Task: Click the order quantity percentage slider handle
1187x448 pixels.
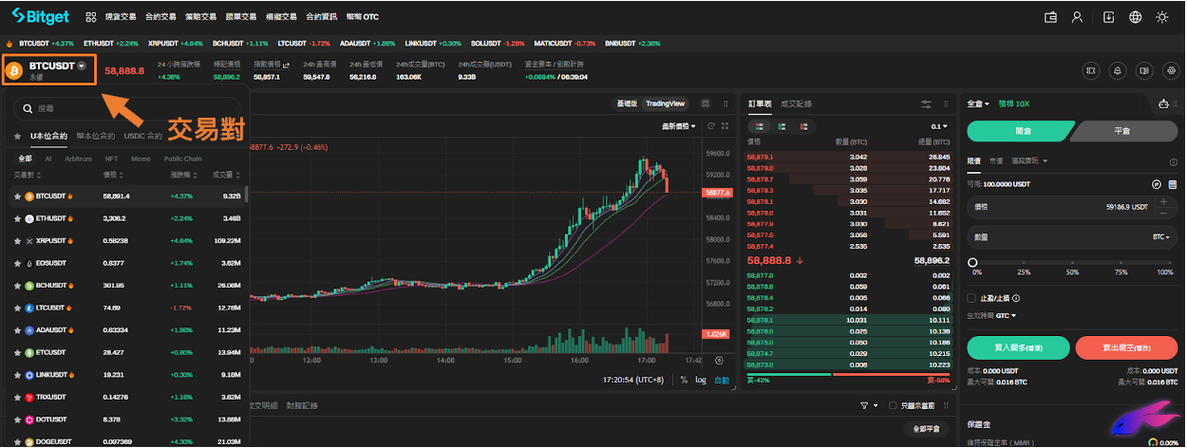Action: point(972,261)
